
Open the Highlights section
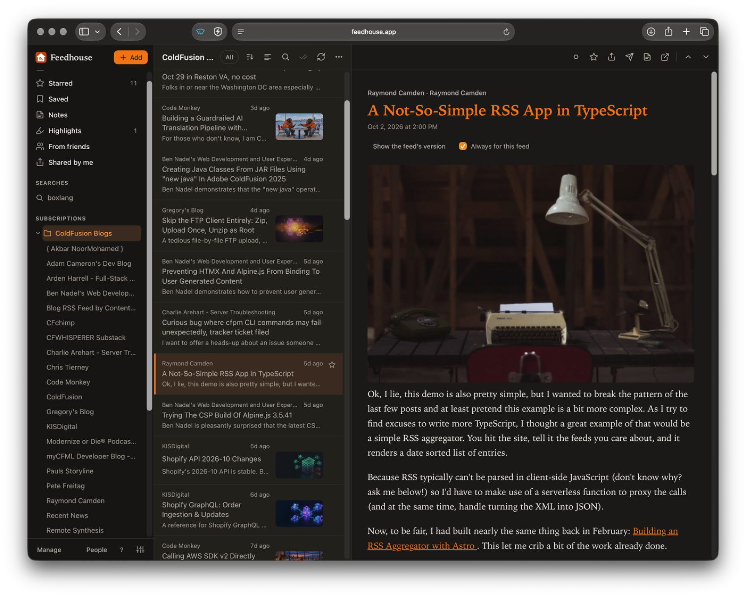[x=87, y=131]
